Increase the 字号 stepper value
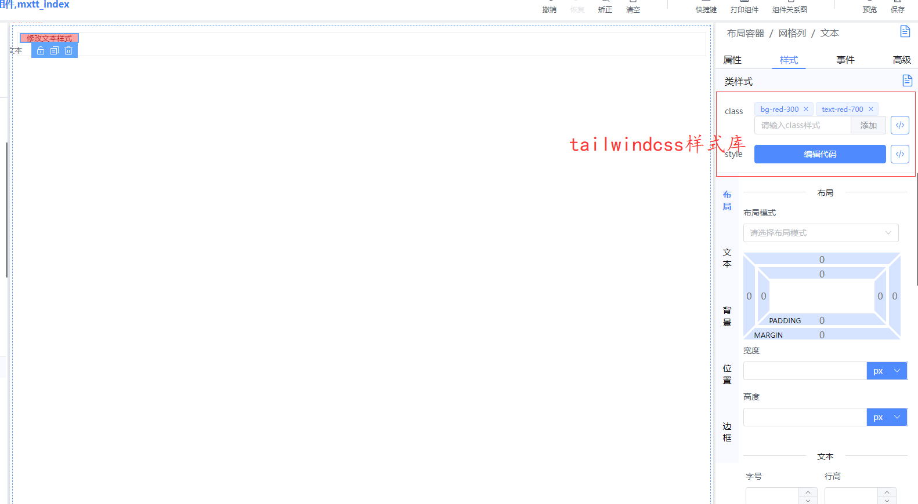This screenshot has width=918, height=504. click(808, 492)
